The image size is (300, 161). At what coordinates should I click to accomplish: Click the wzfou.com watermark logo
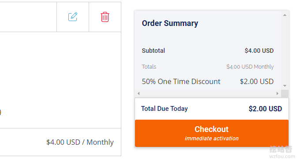[281, 152]
